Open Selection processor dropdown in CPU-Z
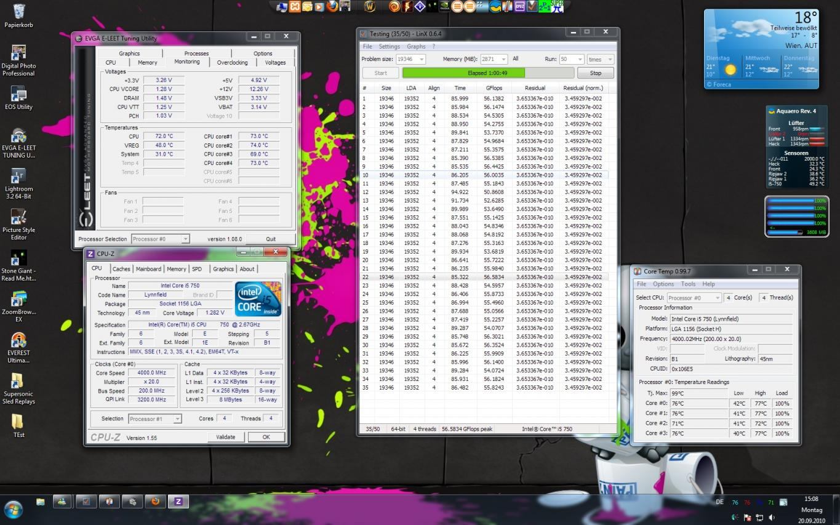The width and height of the screenshot is (840, 525). tap(155, 419)
